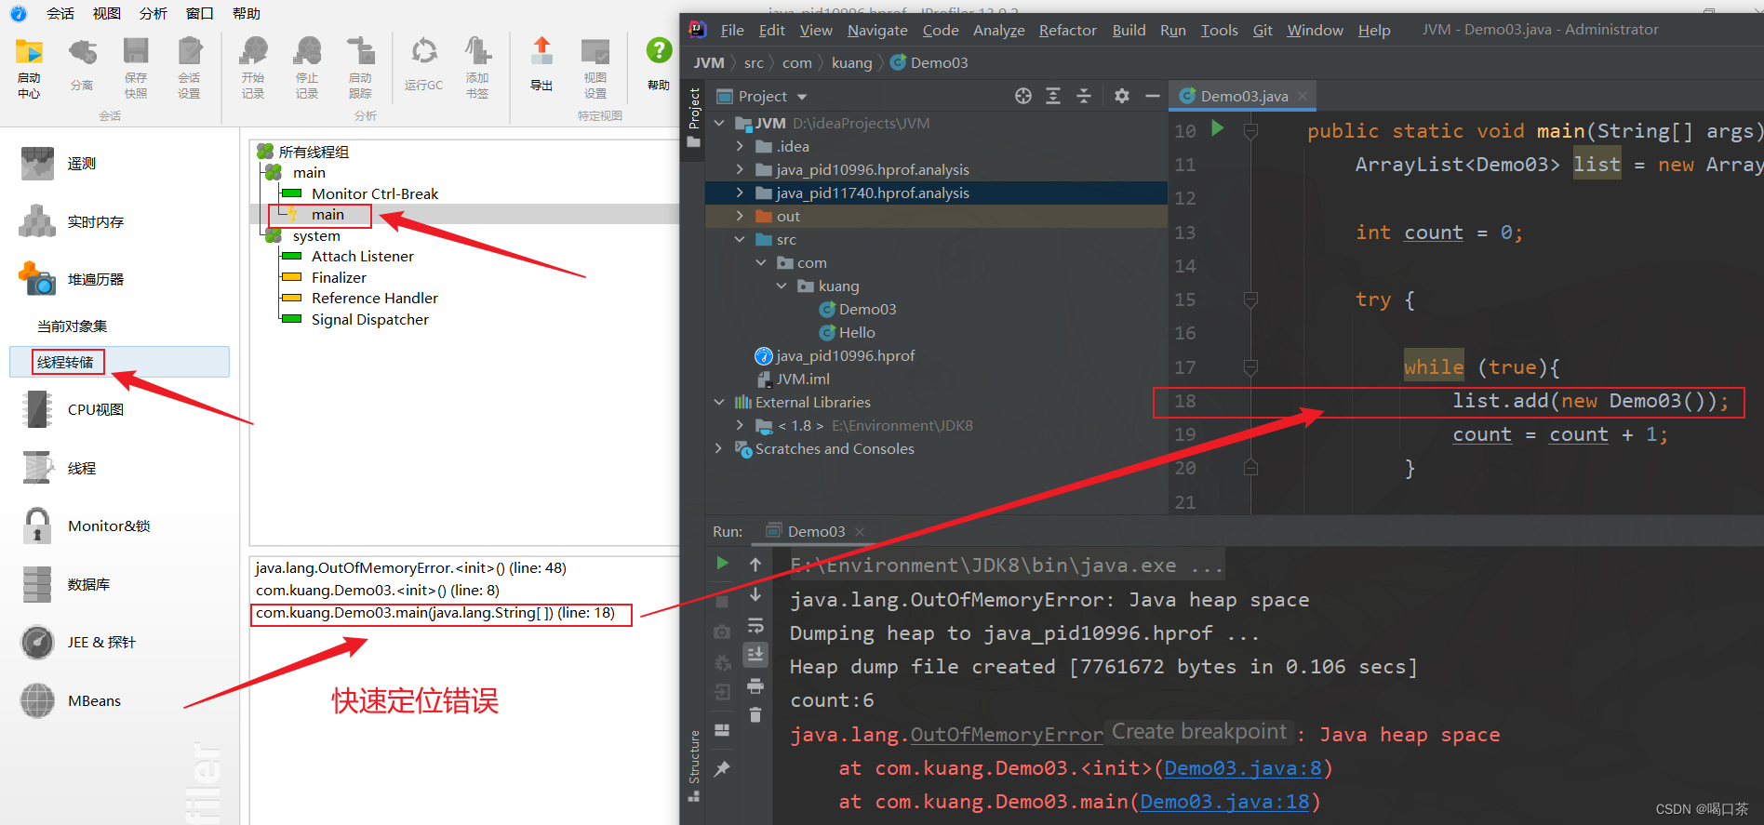Image resolution: width=1764 pixels, height=825 pixels.
Task: Expand the .idea folder
Action: 740,146
